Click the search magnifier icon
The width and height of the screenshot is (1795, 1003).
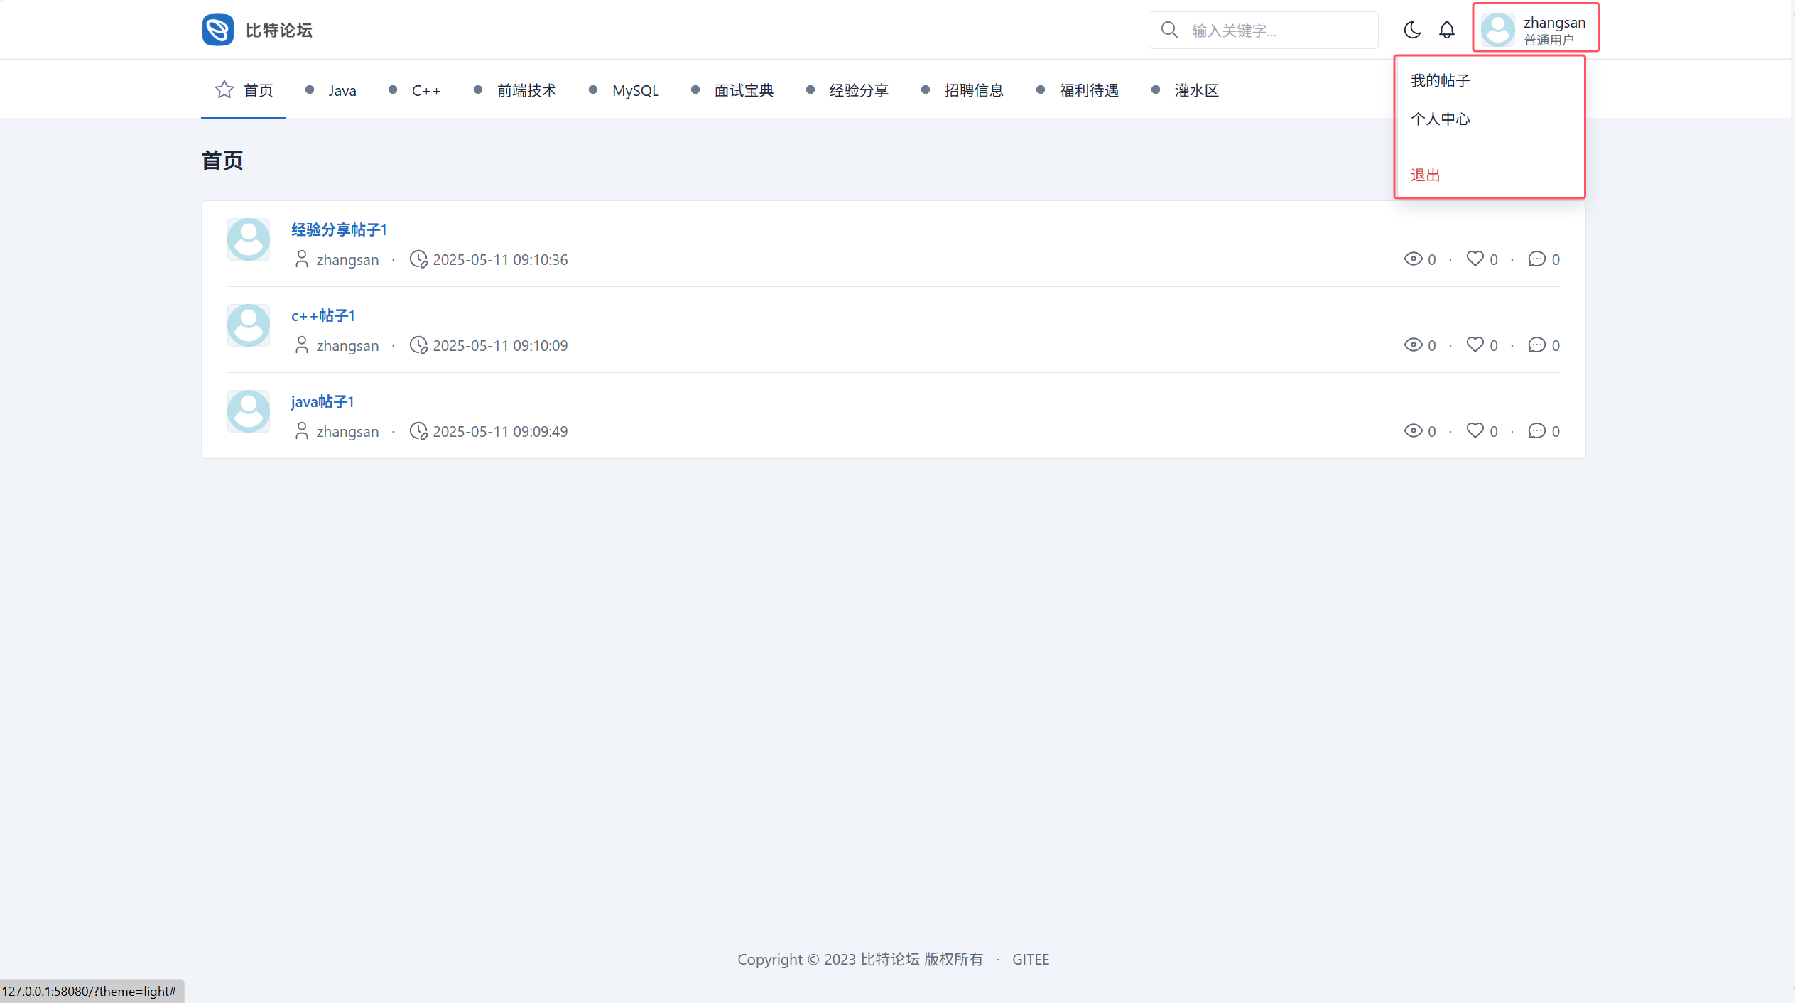coord(1169,30)
